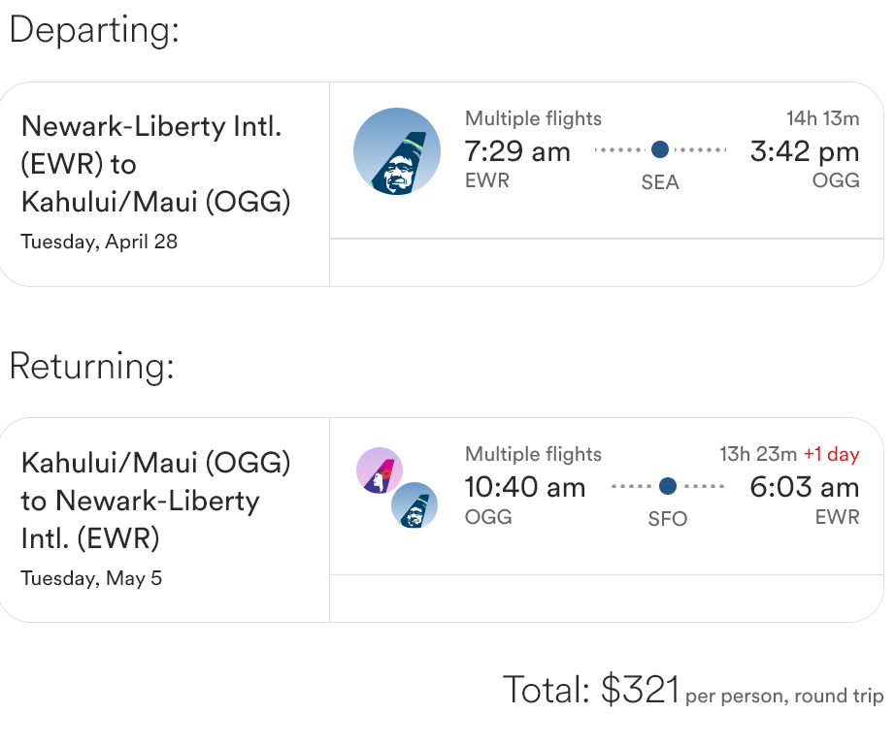Click the 6:03 am return arrival time

[805, 487]
